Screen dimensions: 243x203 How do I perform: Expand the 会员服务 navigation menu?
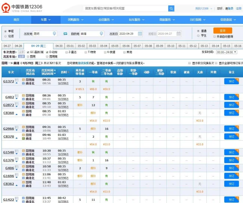coord(106,20)
